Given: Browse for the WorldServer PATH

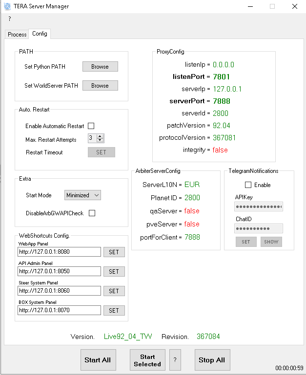Looking at the screenshot, I should click(x=100, y=86).
